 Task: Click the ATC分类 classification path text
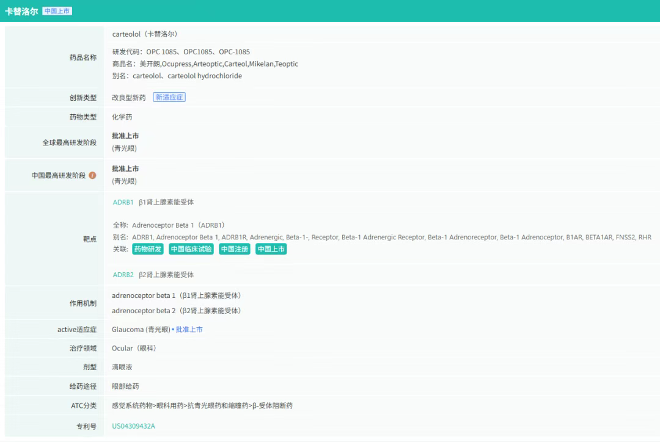click(202, 406)
